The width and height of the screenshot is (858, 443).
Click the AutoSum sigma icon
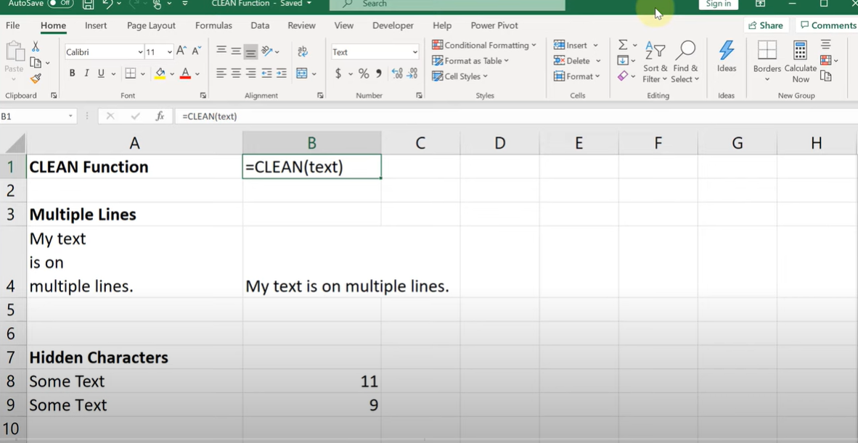point(623,45)
